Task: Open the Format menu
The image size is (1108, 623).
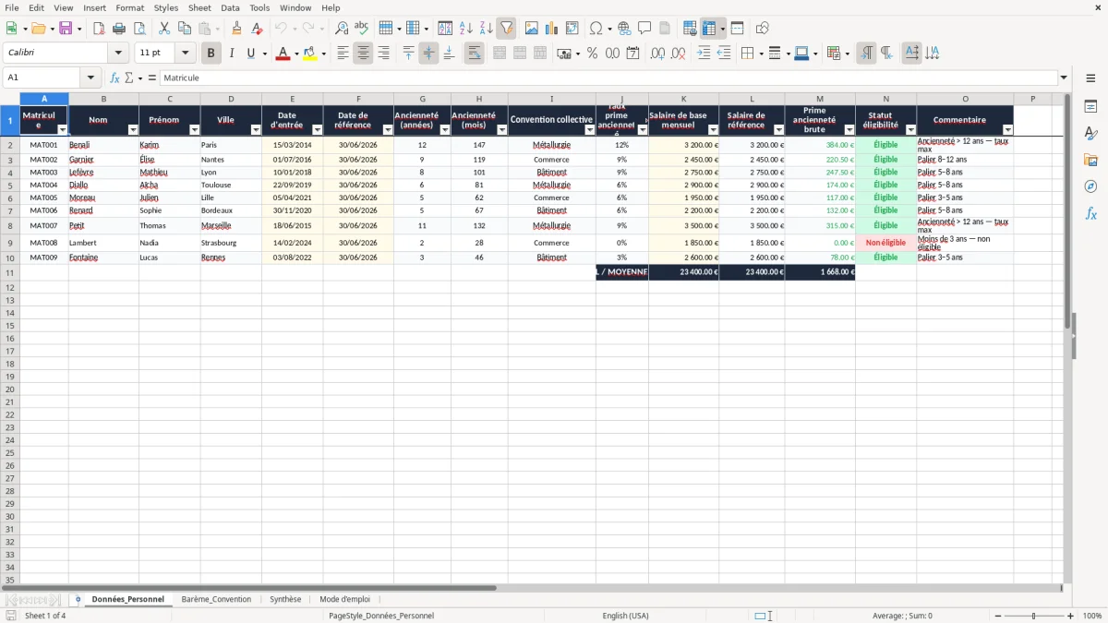Action: coord(130,7)
